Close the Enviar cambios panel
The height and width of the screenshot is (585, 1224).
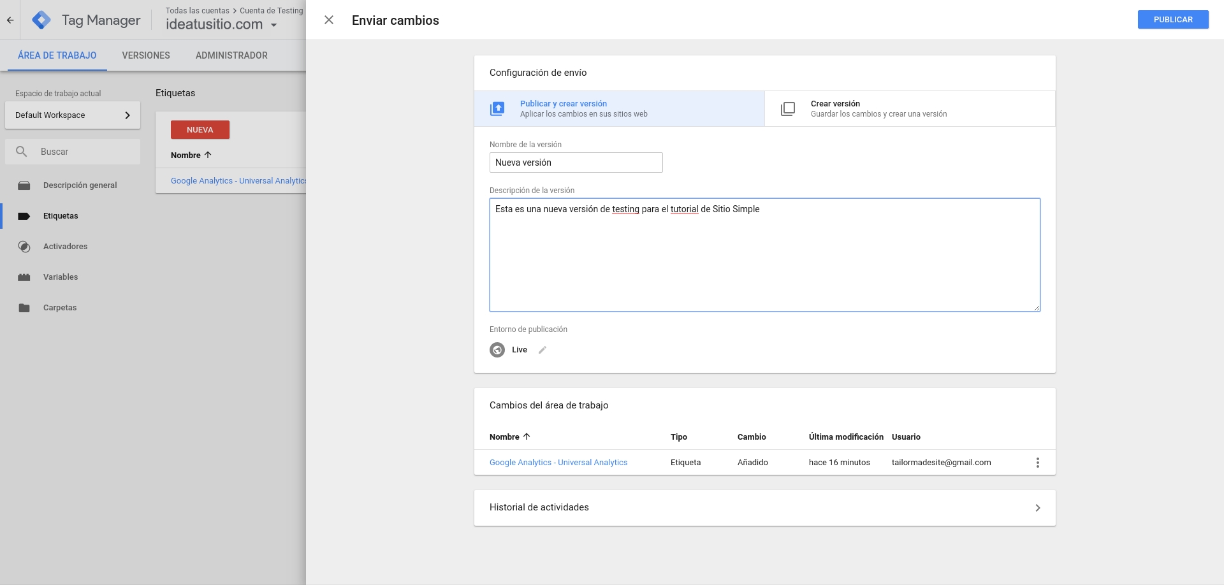click(329, 20)
